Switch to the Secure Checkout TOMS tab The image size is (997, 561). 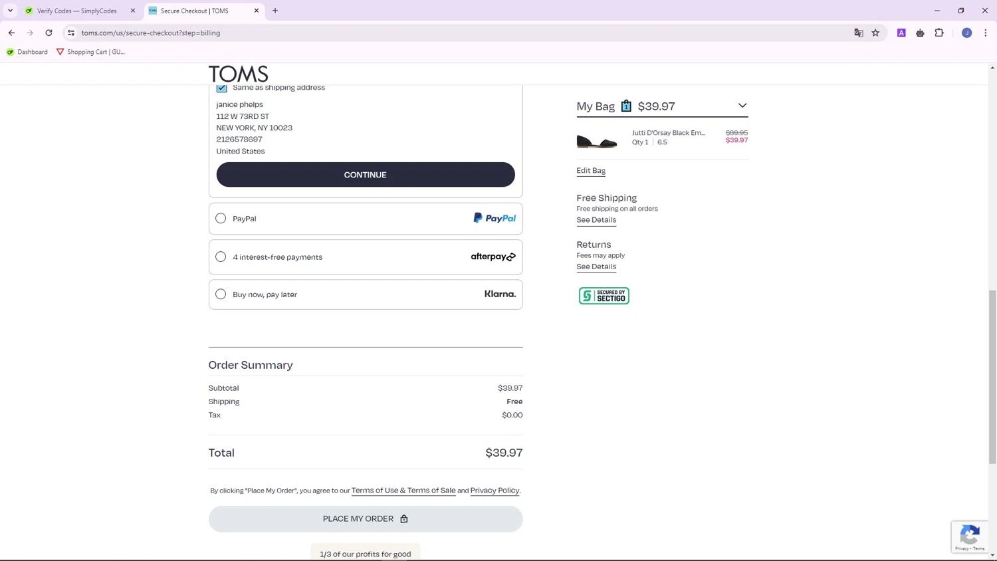tap(204, 11)
